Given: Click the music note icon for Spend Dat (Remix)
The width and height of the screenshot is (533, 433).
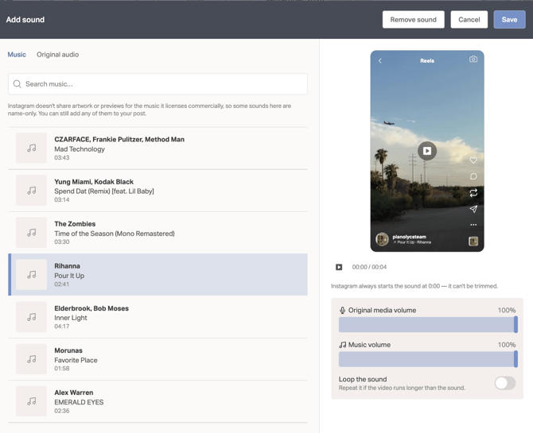Looking at the screenshot, I should [31, 190].
